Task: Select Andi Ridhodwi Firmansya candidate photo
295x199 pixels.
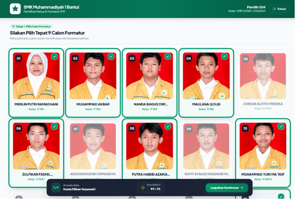Action: (x=93, y=146)
